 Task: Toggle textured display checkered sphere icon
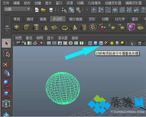tap(106, 43)
